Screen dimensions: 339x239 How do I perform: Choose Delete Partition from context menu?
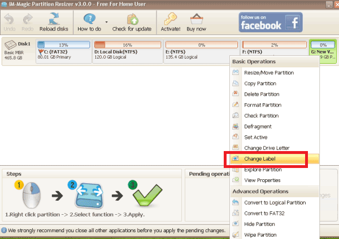tap(275, 94)
